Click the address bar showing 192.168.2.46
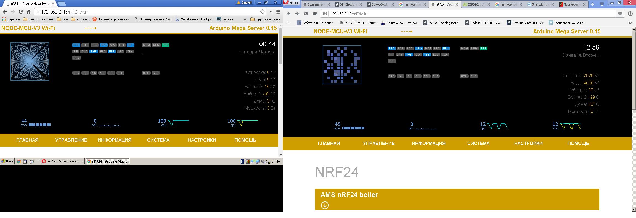The image size is (636, 218). [x=149, y=12]
